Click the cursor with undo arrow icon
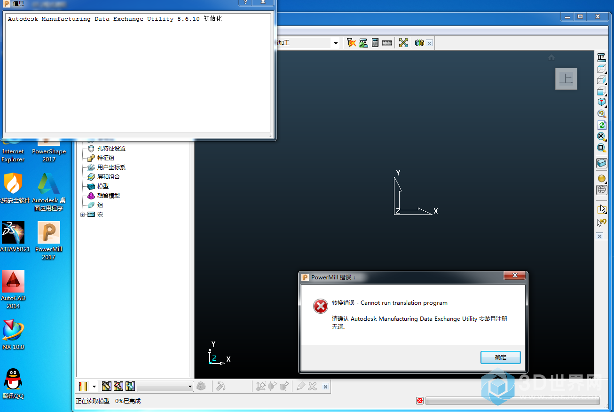This screenshot has height=412, width=614. [602, 222]
